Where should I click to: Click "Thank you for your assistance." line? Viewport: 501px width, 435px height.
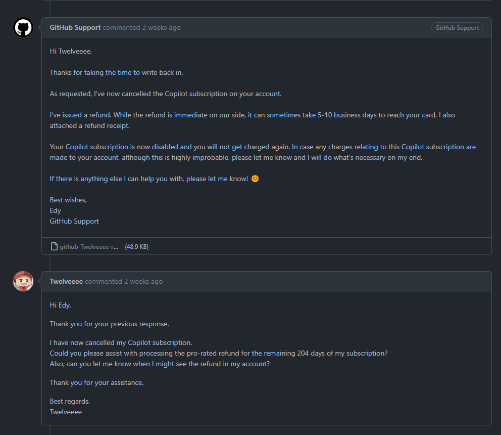[96, 382]
